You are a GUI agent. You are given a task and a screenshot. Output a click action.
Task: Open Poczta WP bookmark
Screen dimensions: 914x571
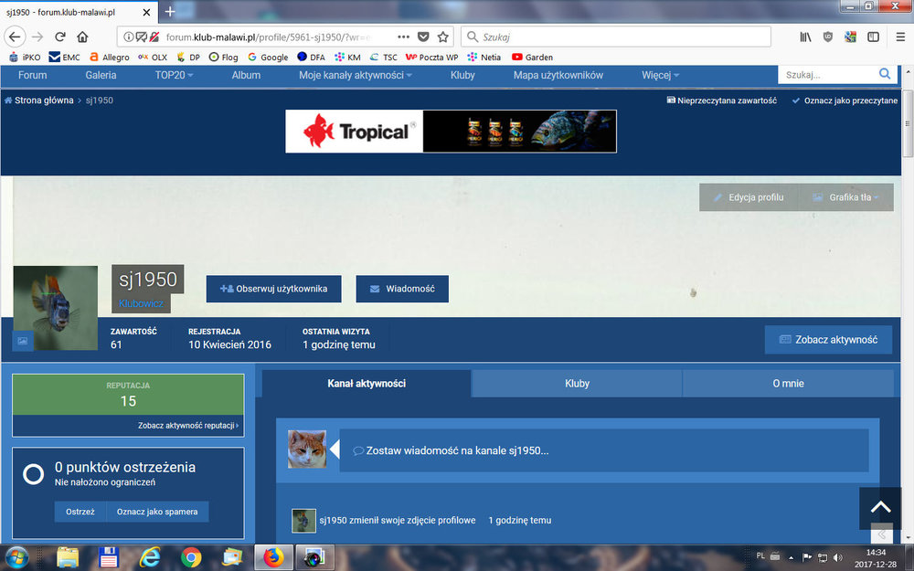coord(432,57)
